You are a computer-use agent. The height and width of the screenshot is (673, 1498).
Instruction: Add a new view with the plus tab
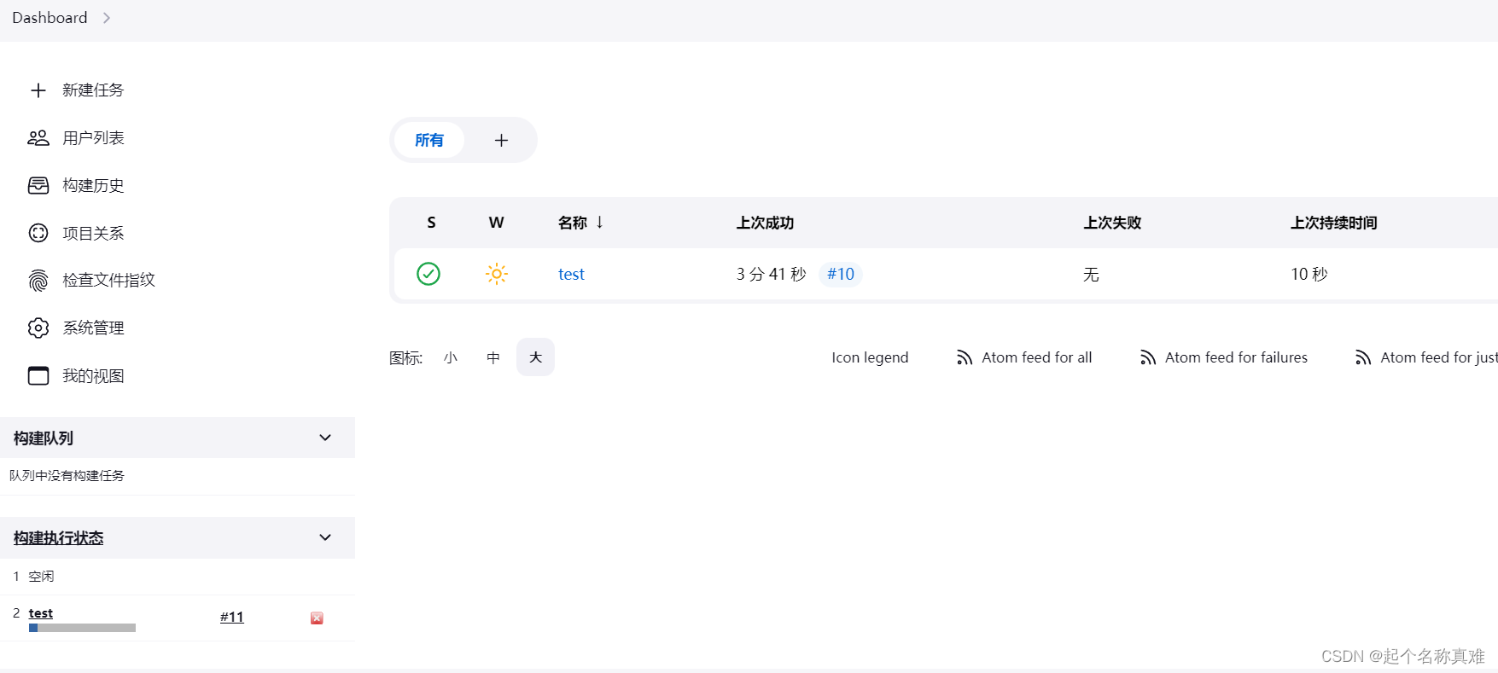click(502, 140)
